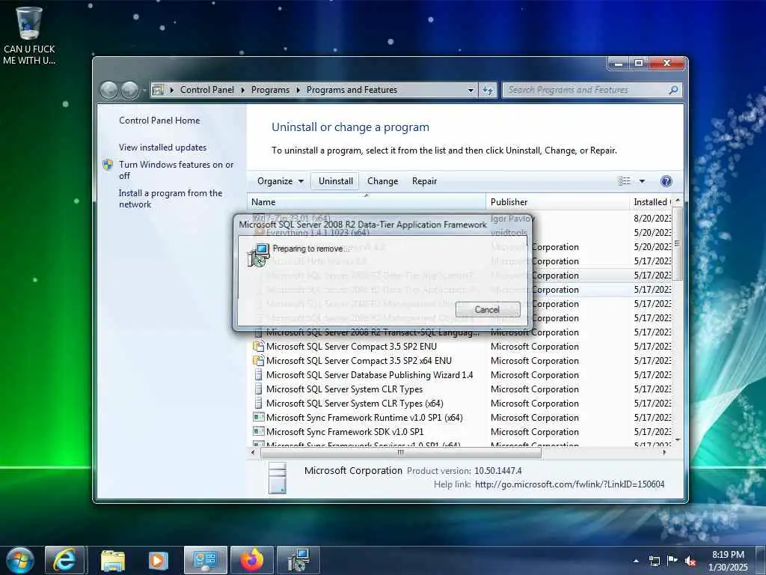Launch Windows Media Player from taskbar
Viewport: 766px width, 575px height.
click(158, 560)
